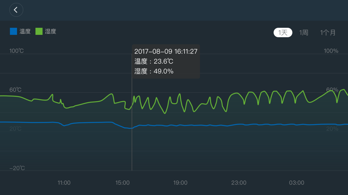The width and height of the screenshot is (348, 195).
Task: Switch to the 1周 time range
Action: point(303,32)
